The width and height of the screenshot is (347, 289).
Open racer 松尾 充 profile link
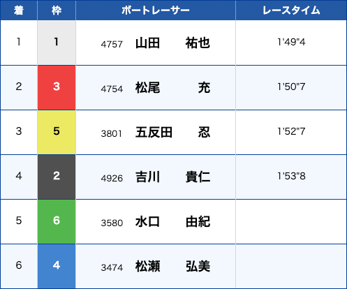click(x=172, y=88)
